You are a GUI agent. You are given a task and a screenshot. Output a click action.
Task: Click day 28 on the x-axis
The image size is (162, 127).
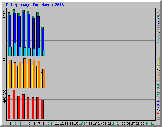[138, 124]
